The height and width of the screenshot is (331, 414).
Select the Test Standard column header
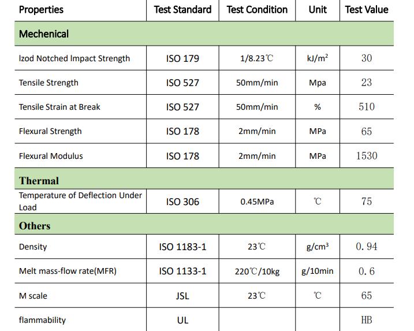pos(182,10)
